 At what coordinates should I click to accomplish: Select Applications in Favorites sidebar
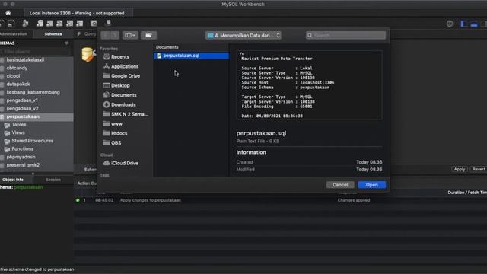125,66
